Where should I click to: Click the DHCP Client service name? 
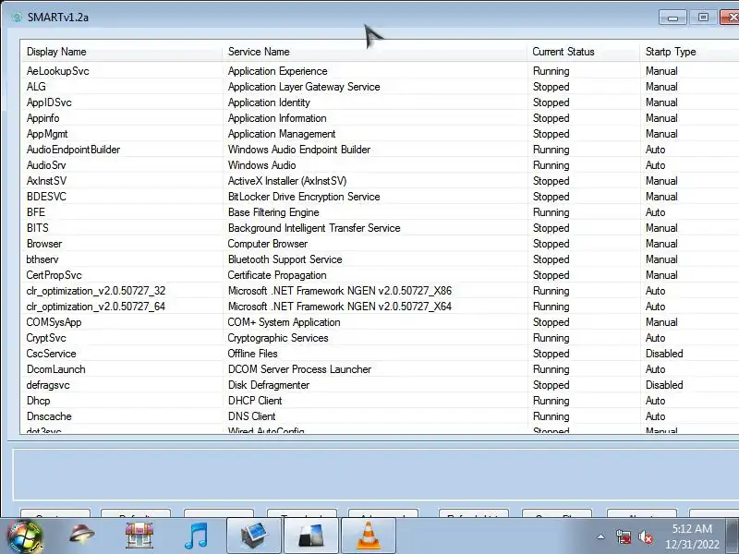[x=255, y=401]
